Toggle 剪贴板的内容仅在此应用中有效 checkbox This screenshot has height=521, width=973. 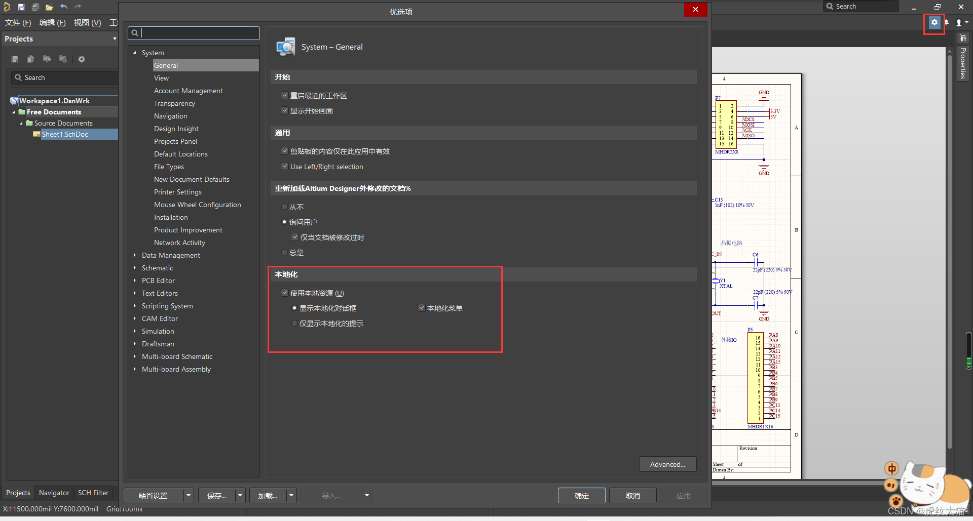(x=285, y=151)
